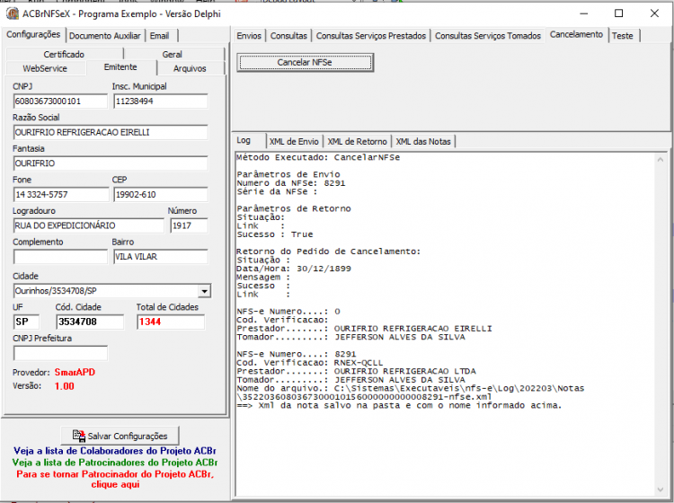Switch to the Consultas tab
This screenshot has height=503, width=674.
(288, 36)
